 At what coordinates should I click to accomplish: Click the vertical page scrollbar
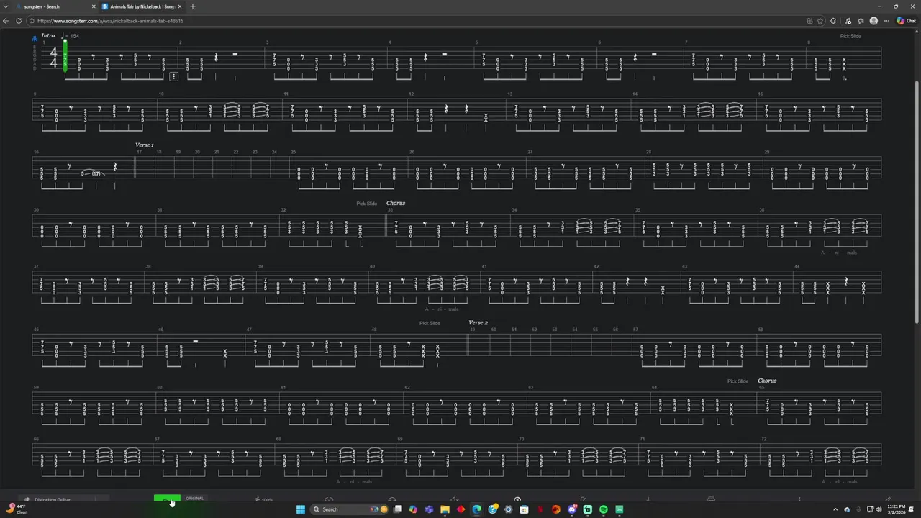point(917,201)
